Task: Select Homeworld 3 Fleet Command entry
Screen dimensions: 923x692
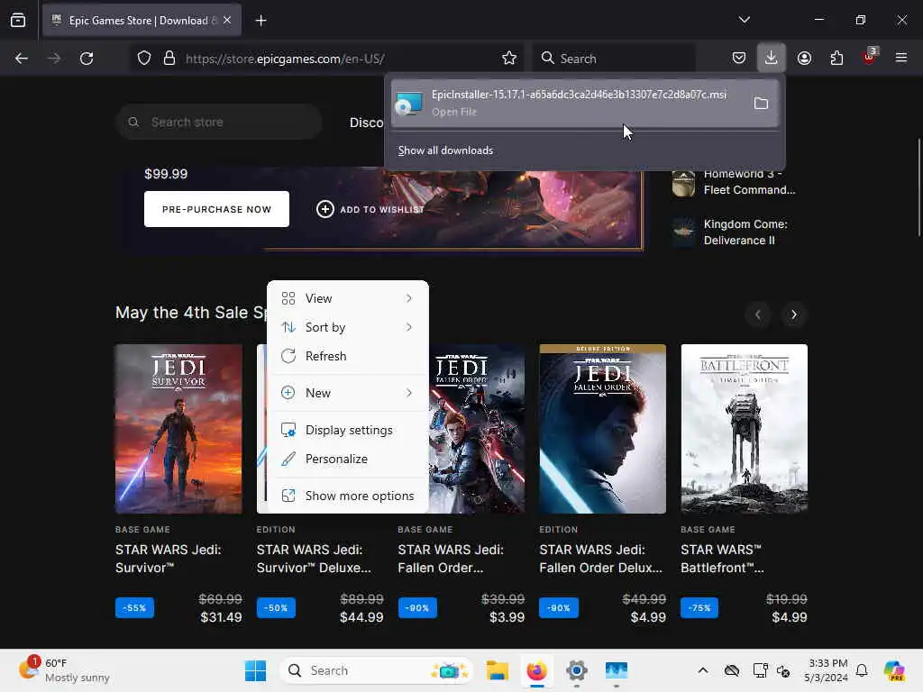Action: [736, 182]
